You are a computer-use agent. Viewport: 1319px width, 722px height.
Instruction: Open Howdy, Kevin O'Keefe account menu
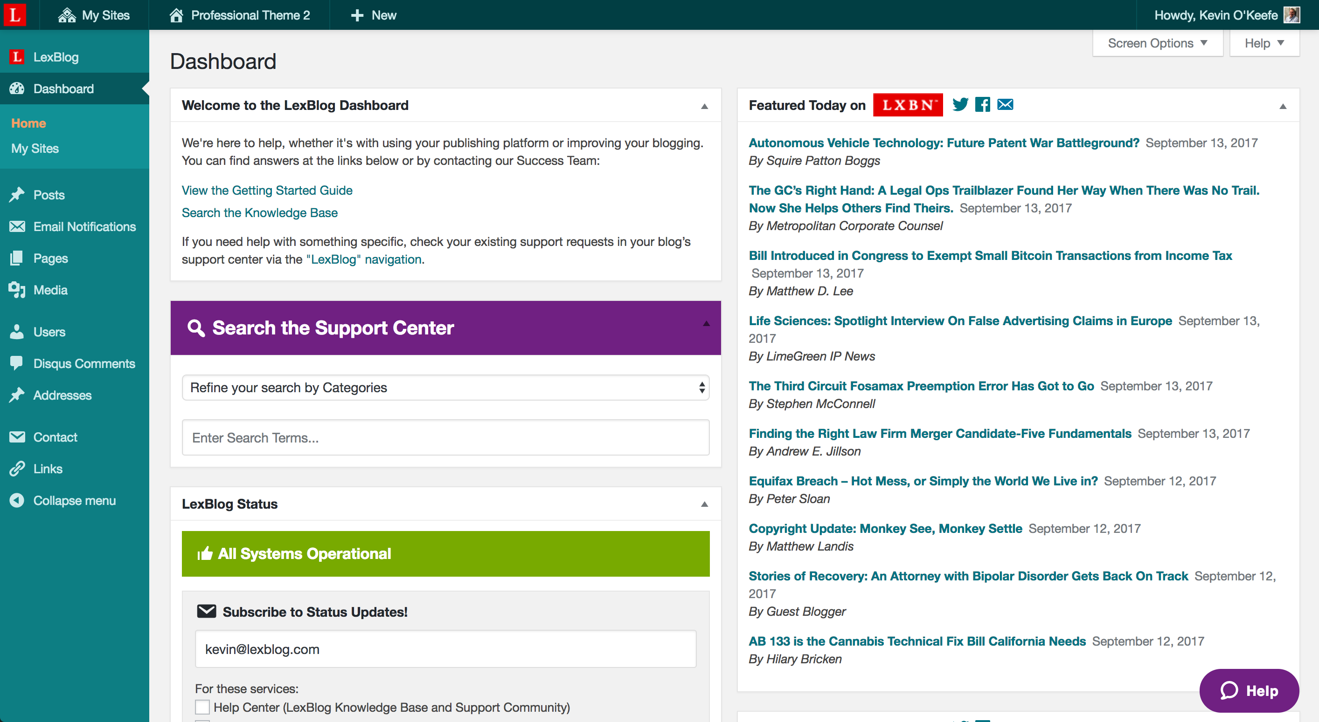click(1227, 15)
